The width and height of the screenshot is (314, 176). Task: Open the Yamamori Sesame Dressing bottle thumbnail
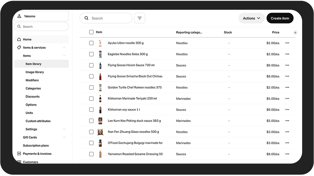point(100,154)
